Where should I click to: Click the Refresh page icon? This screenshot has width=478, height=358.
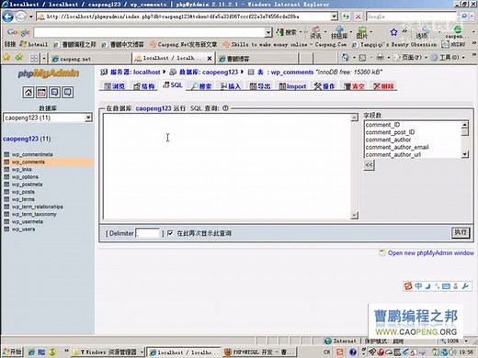(346, 17)
